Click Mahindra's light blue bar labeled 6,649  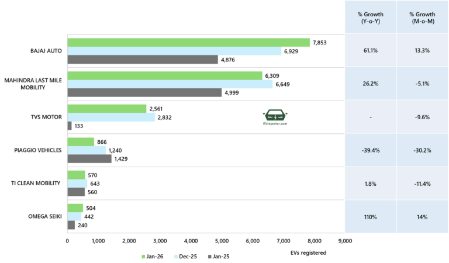tap(170, 84)
